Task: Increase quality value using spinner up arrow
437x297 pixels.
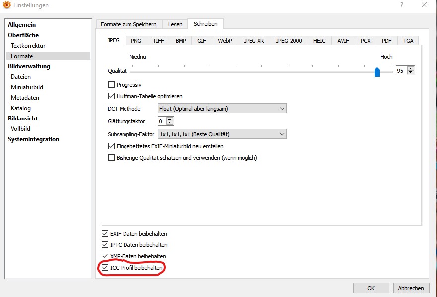Action: point(410,69)
